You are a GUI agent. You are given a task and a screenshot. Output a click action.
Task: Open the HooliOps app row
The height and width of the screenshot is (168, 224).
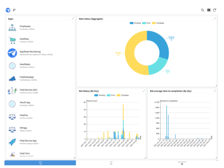click(x=40, y=40)
